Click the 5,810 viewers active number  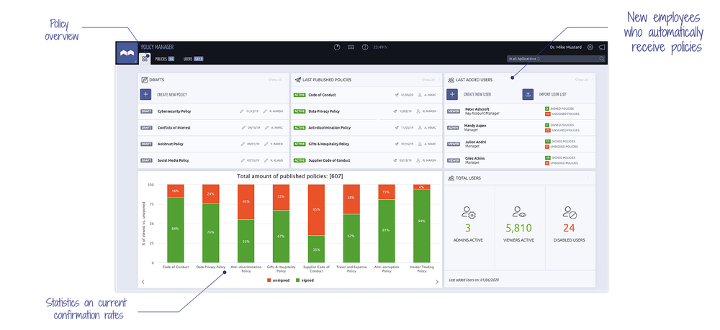[519, 228]
